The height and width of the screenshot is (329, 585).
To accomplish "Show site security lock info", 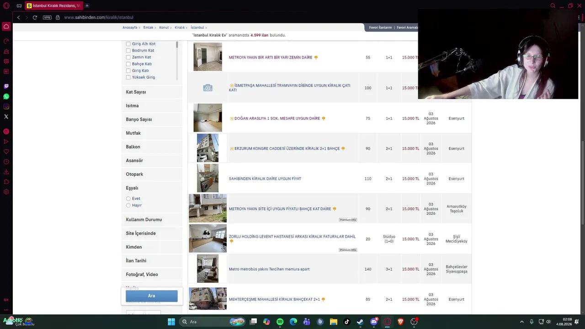I will (x=58, y=17).
